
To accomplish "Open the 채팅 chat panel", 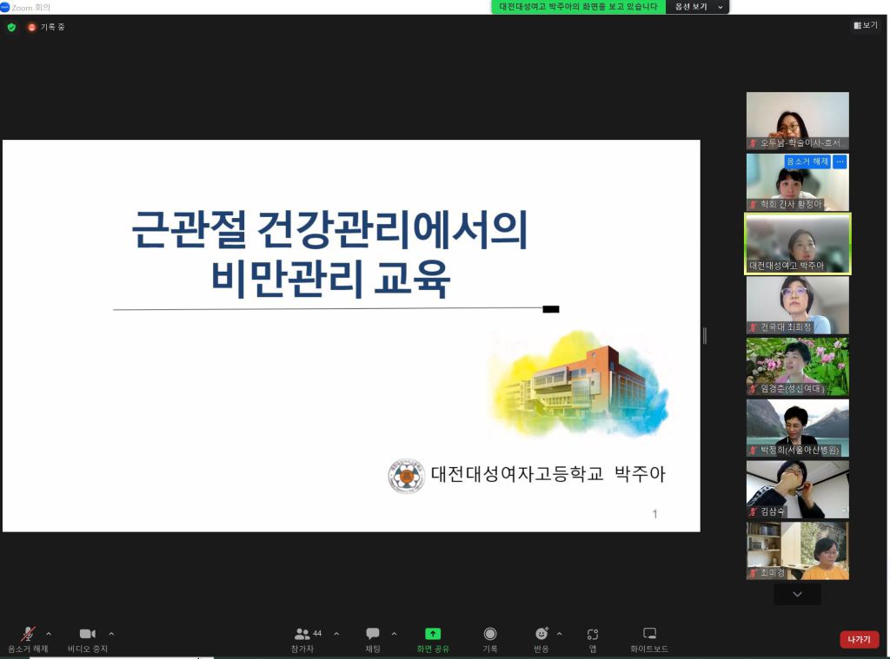I will 373,635.
